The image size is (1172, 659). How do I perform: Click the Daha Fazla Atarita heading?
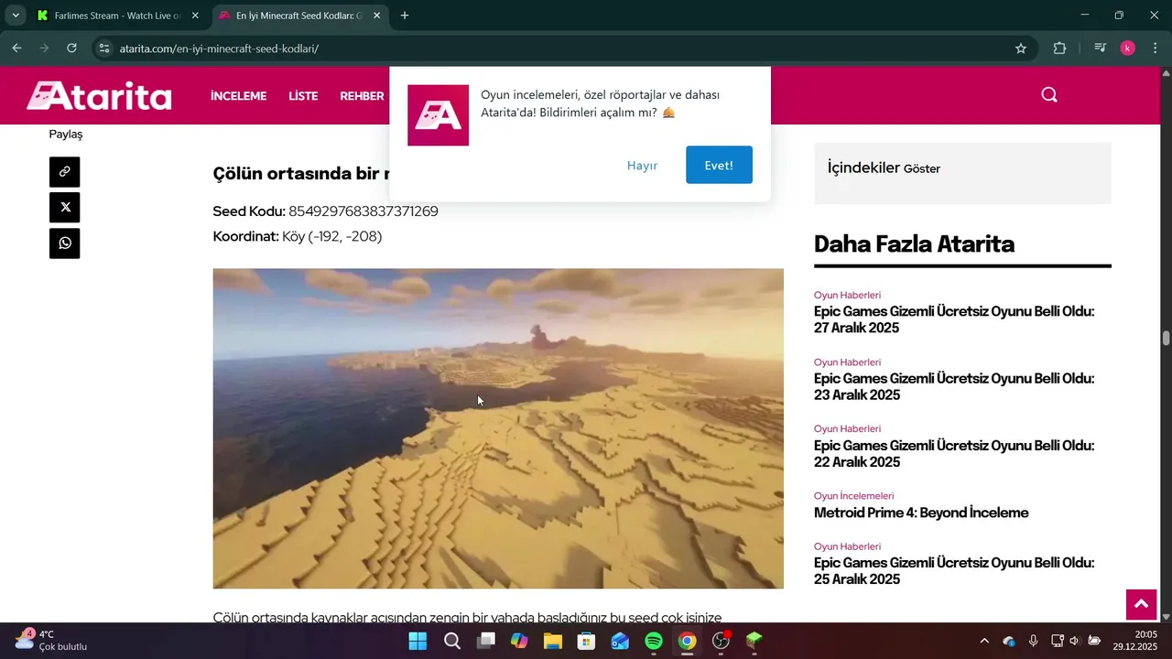coord(914,244)
